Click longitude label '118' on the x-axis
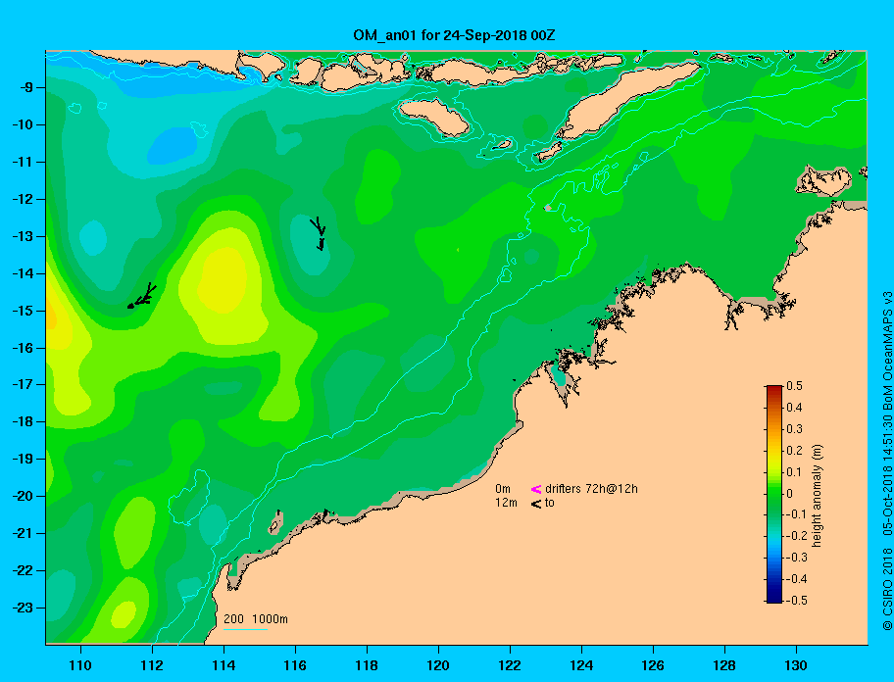The height and width of the screenshot is (682, 894). click(x=367, y=665)
